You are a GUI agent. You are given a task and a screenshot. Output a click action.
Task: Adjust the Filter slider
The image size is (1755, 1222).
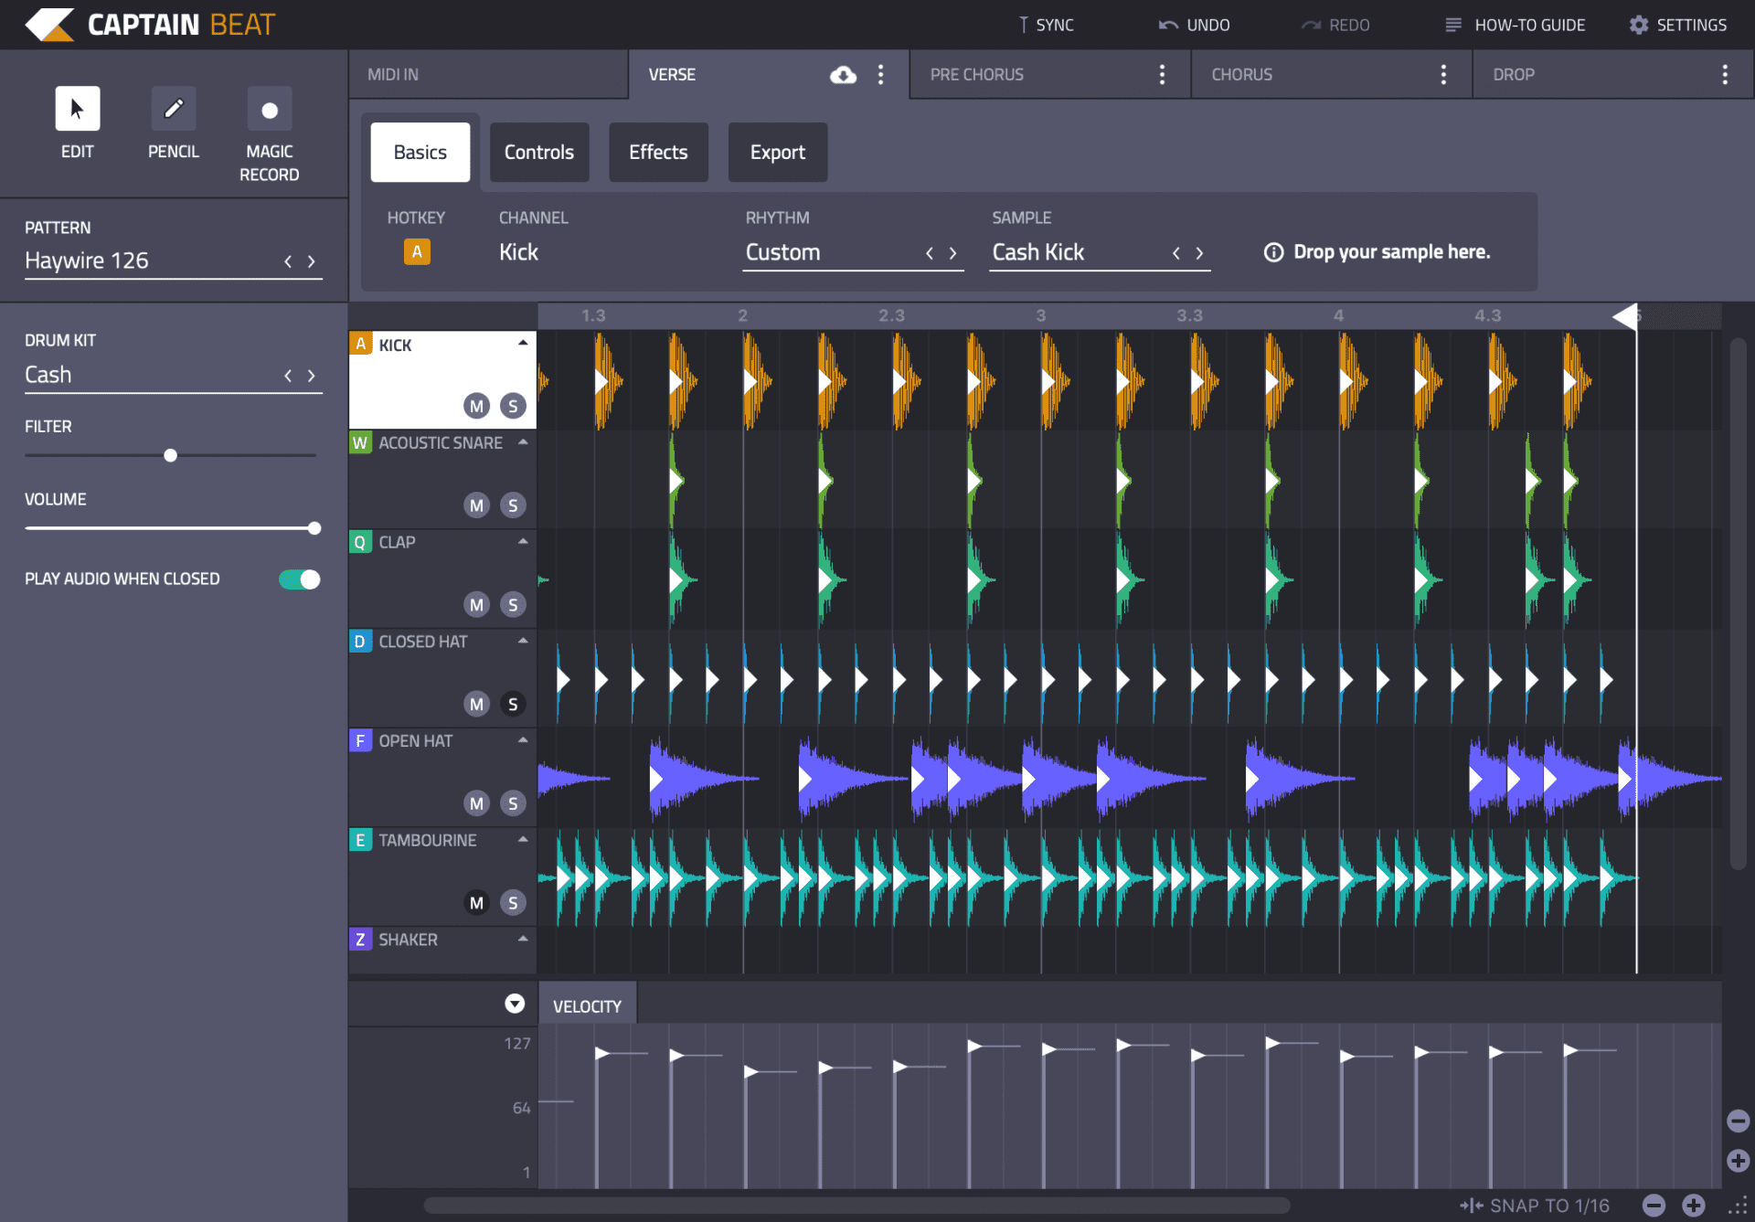[x=170, y=454]
